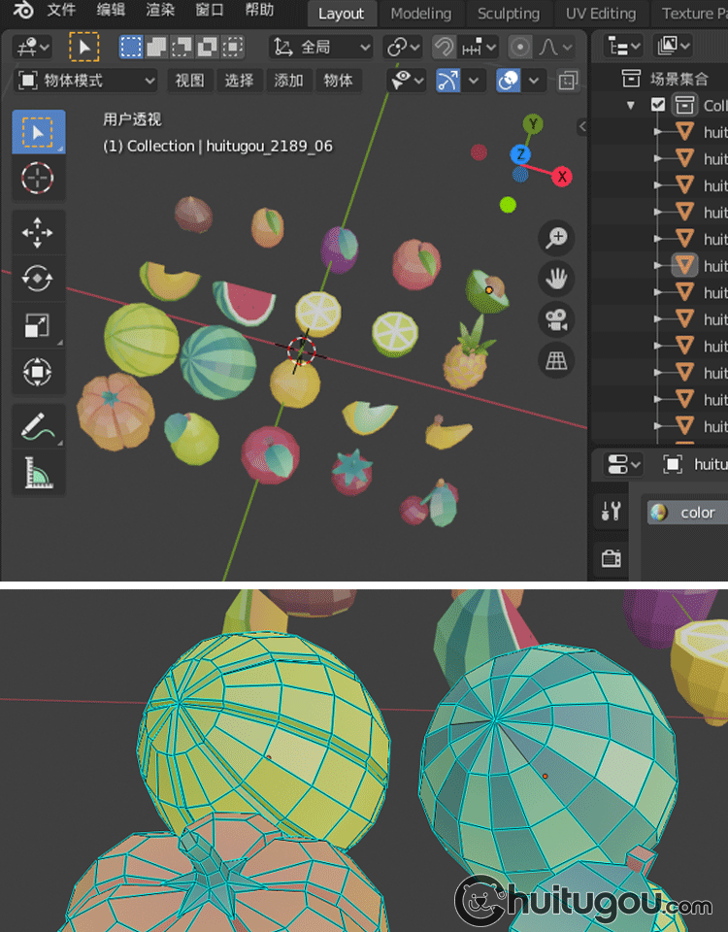Viewport: 728px width, 932px height.
Task: Click the 添加 button in header
Action: pyautogui.click(x=288, y=81)
